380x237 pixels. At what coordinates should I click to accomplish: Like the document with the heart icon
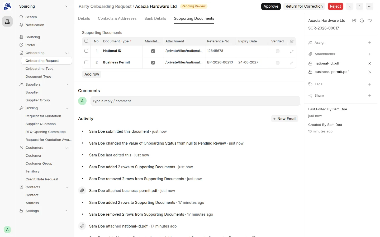(x=370, y=21)
